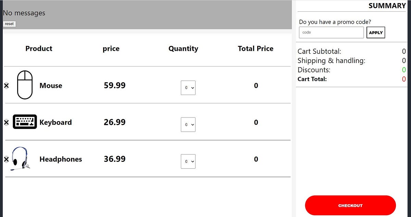
Task: Click the Product column header
Action: pos(39,49)
